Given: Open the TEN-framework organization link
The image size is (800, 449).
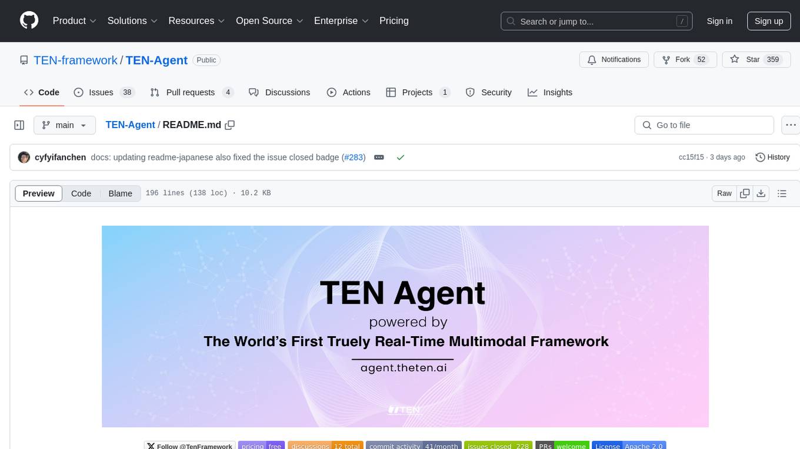Looking at the screenshot, I should point(75,60).
